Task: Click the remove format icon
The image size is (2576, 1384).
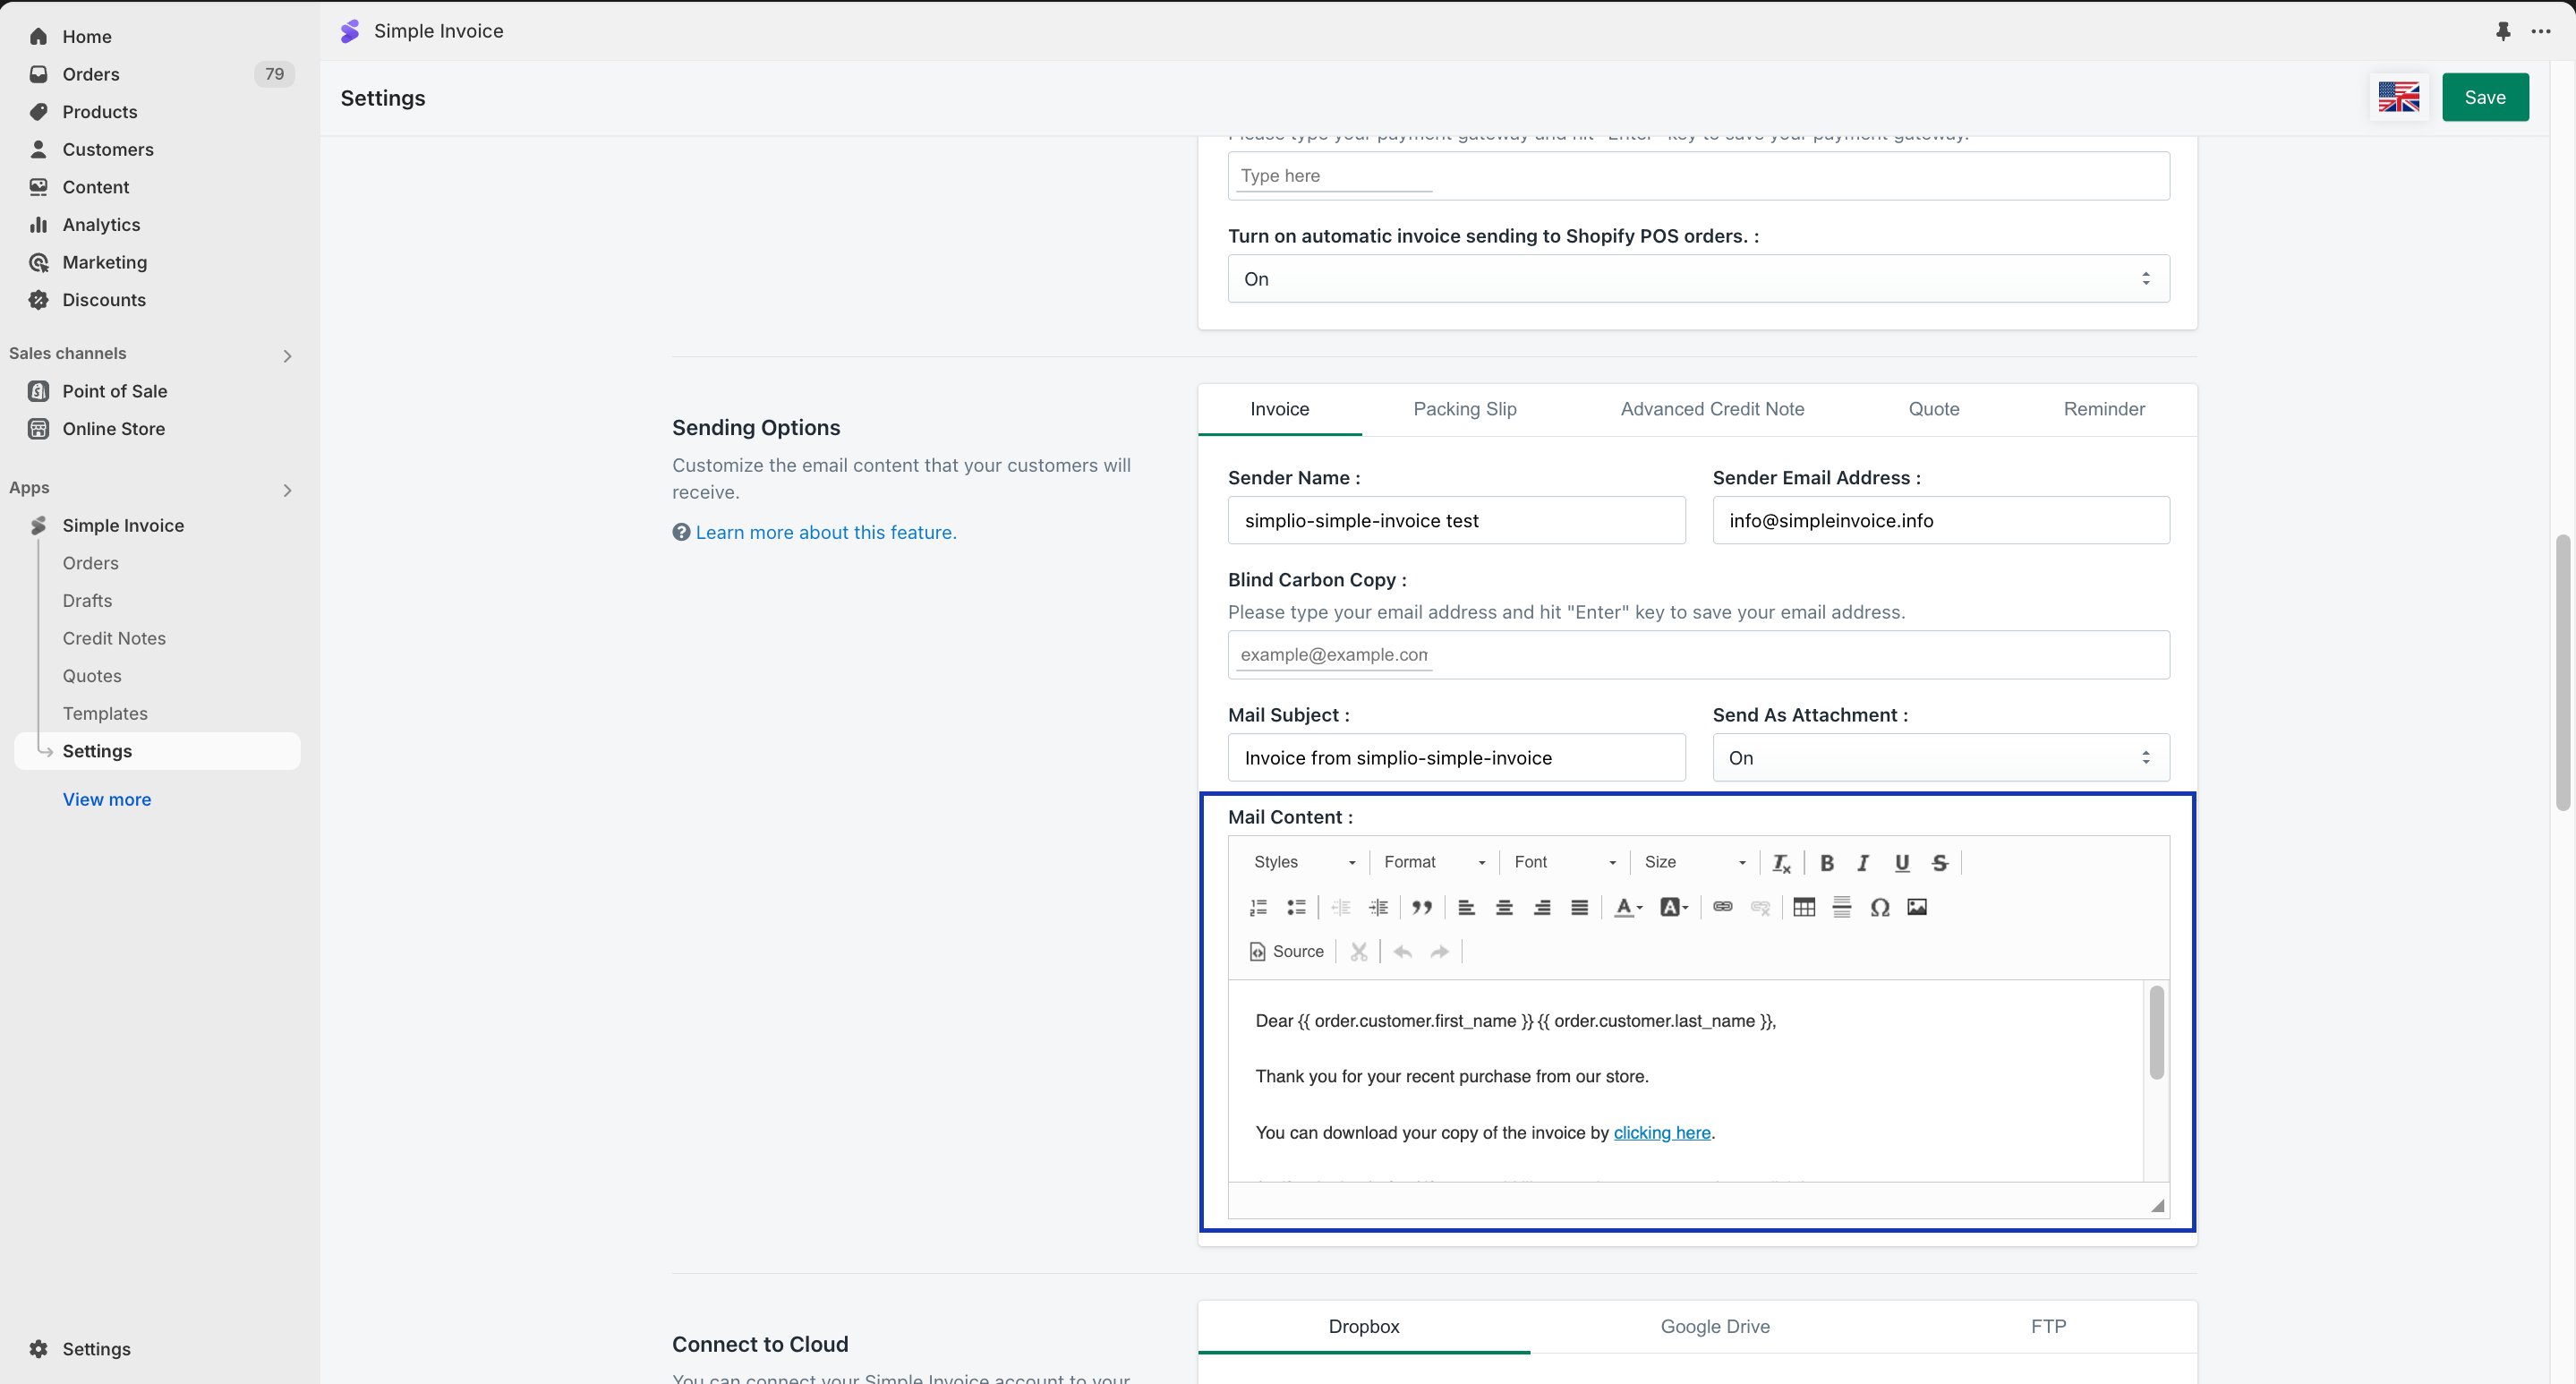Action: 1781,863
